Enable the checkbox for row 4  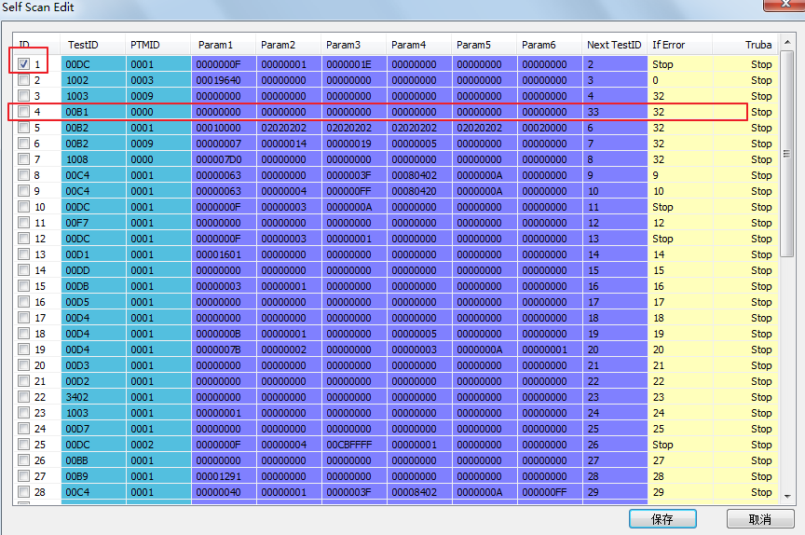point(23,112)
